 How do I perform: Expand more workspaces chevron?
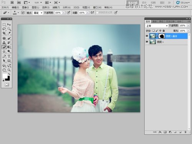(x=169, y=2)
